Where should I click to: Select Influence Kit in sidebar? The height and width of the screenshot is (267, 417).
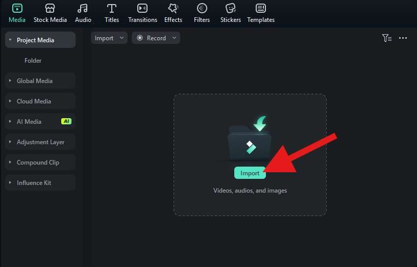40,182
